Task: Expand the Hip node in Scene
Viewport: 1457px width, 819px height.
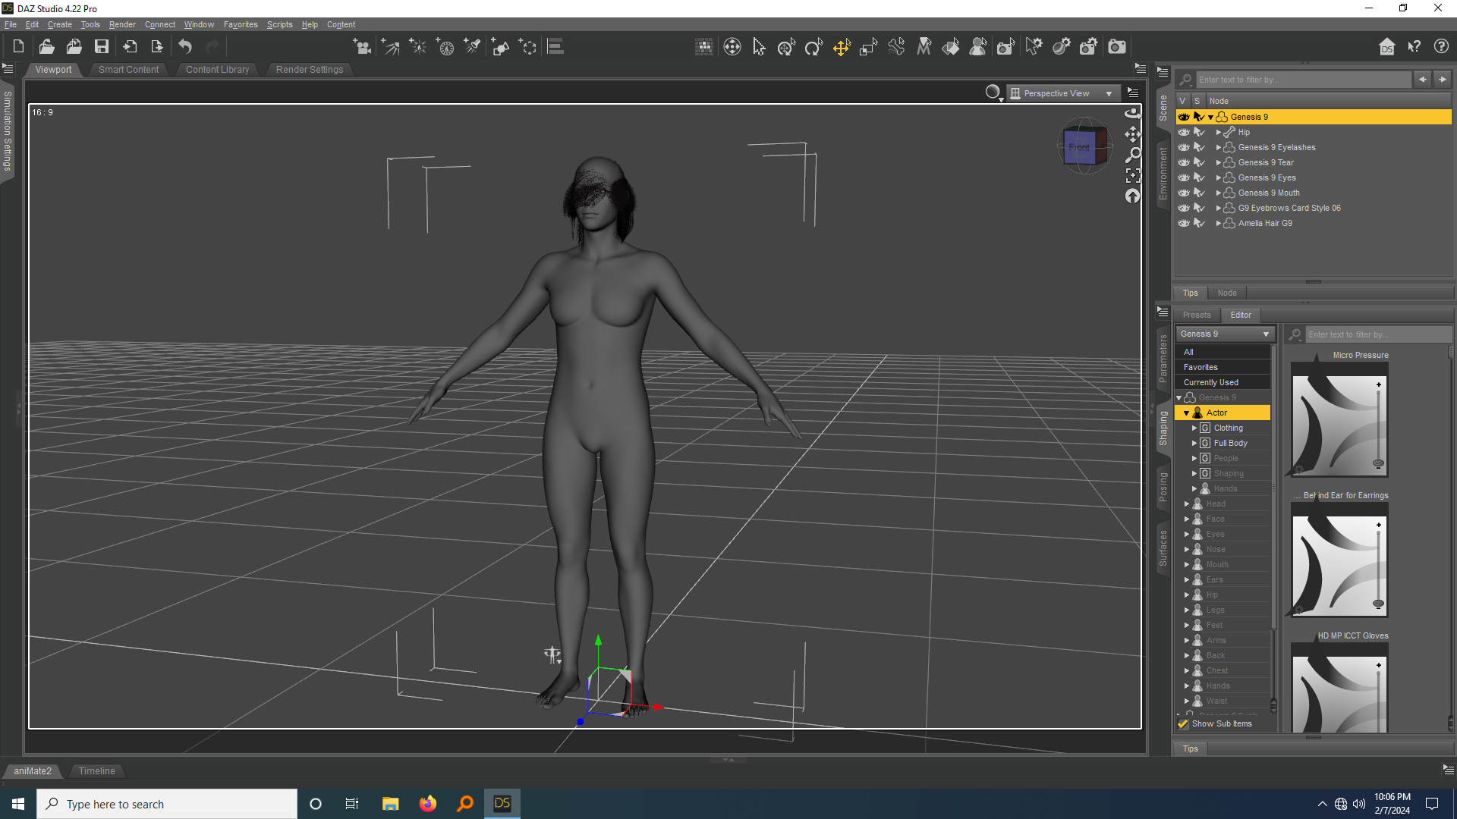Action: 1218,132
